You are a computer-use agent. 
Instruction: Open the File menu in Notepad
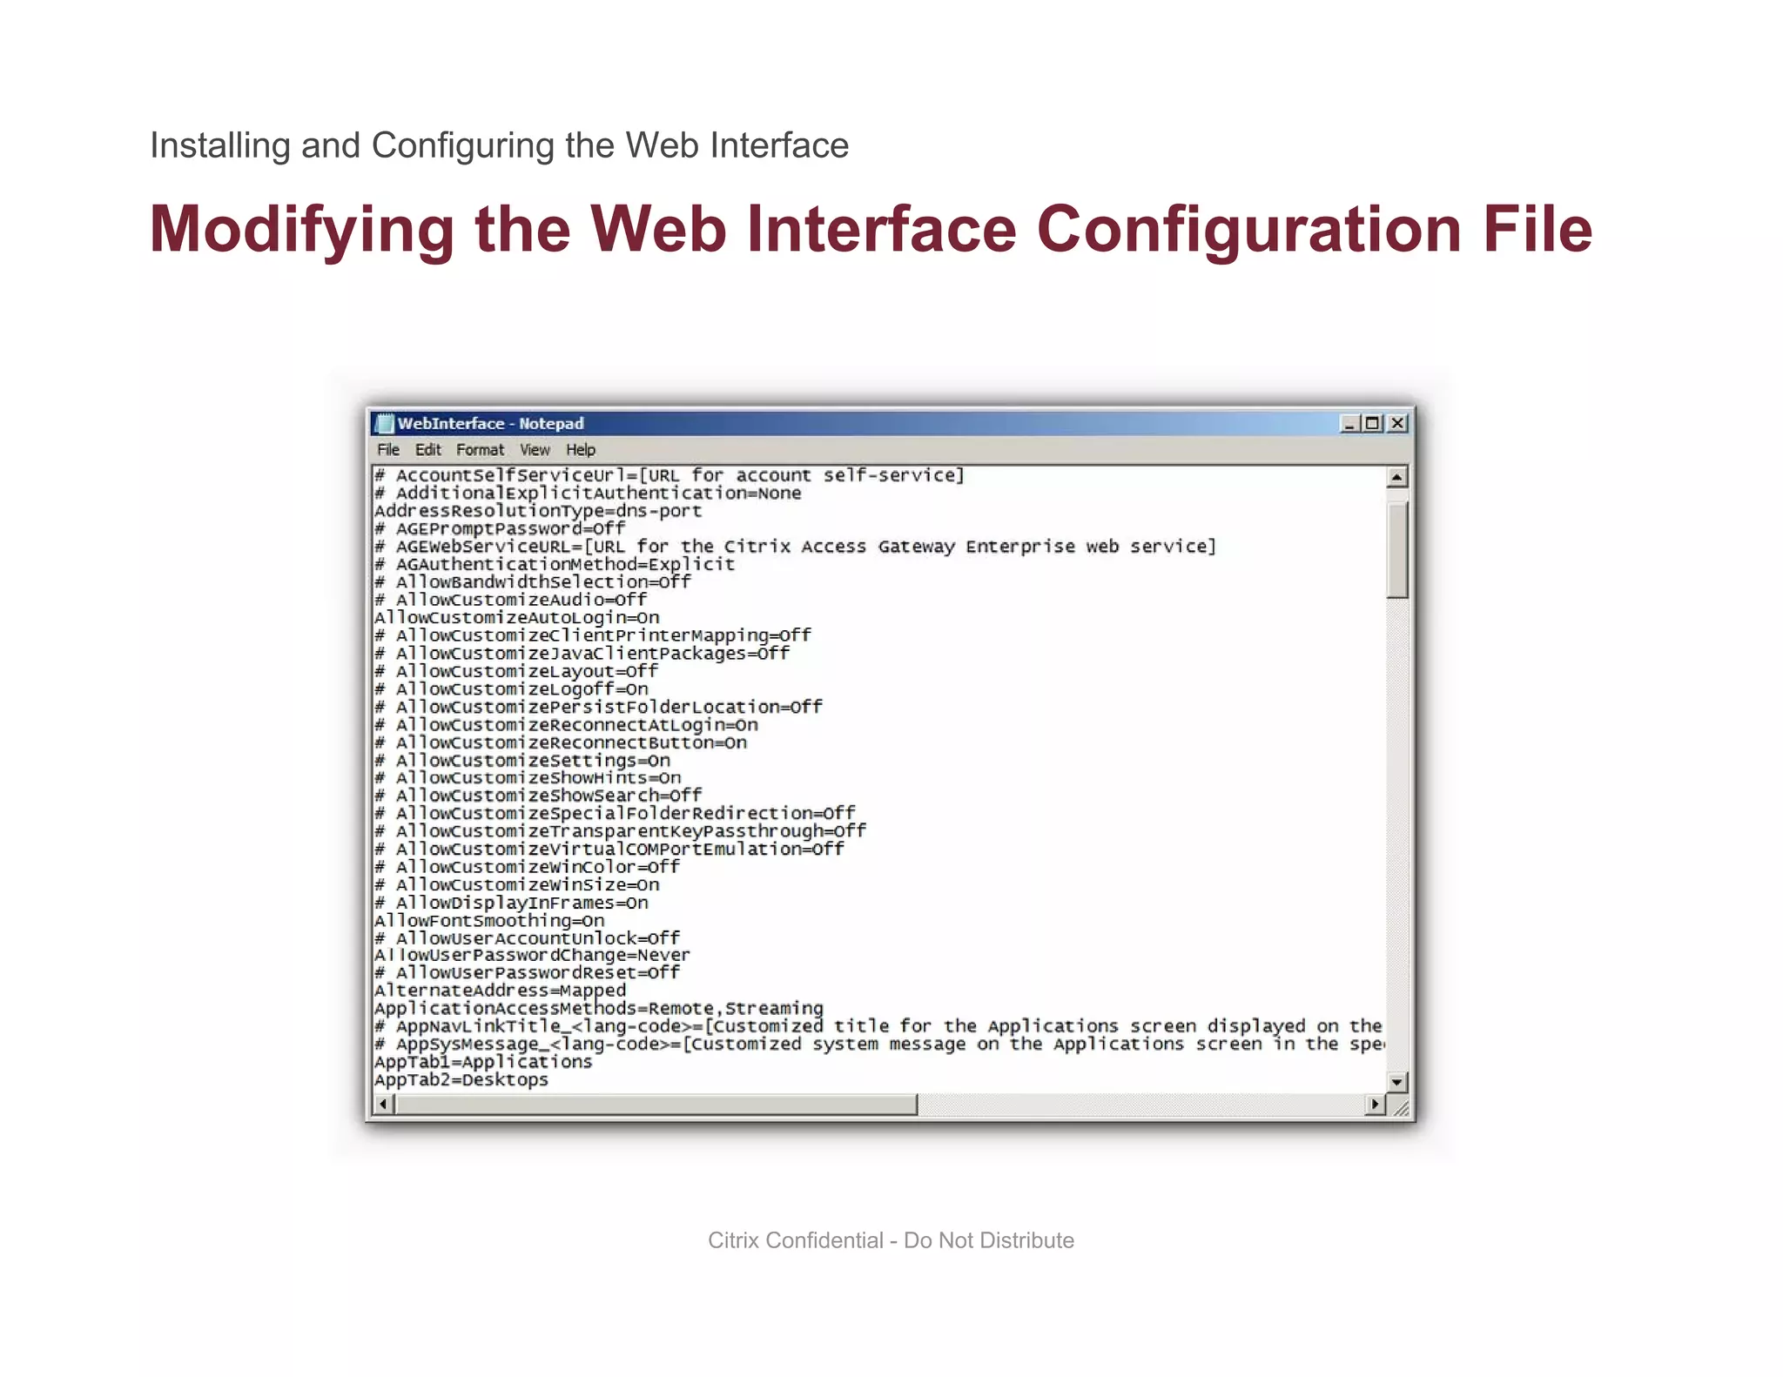point(388,450)
